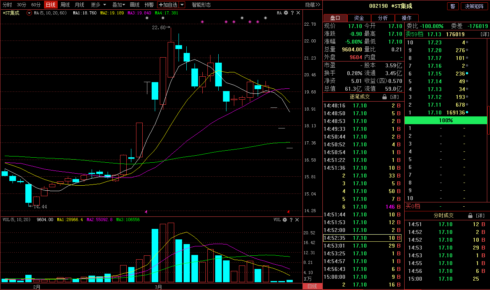Open [详] details for 卖59档

point(484,34)
